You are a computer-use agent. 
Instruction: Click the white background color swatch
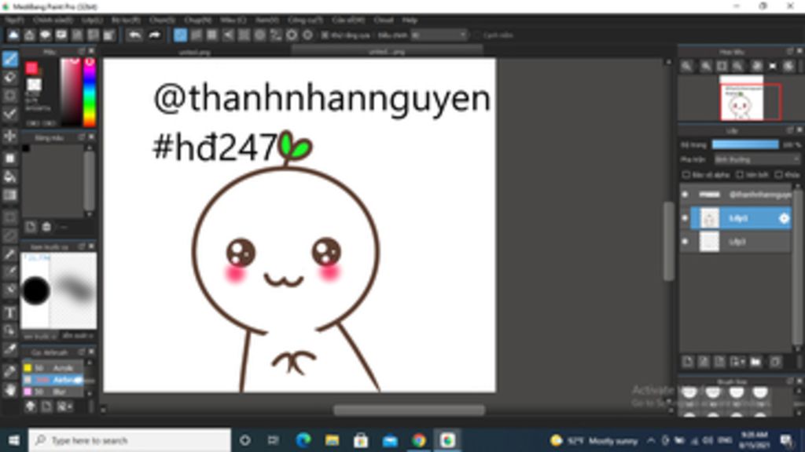click(x=35, y=84)
